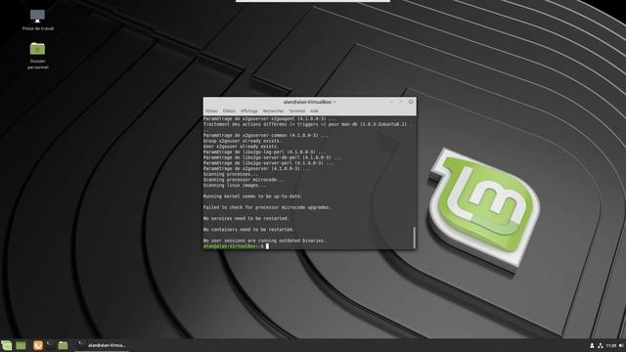Click text 'Group x2gouser already exists.'

coord(243,141)
